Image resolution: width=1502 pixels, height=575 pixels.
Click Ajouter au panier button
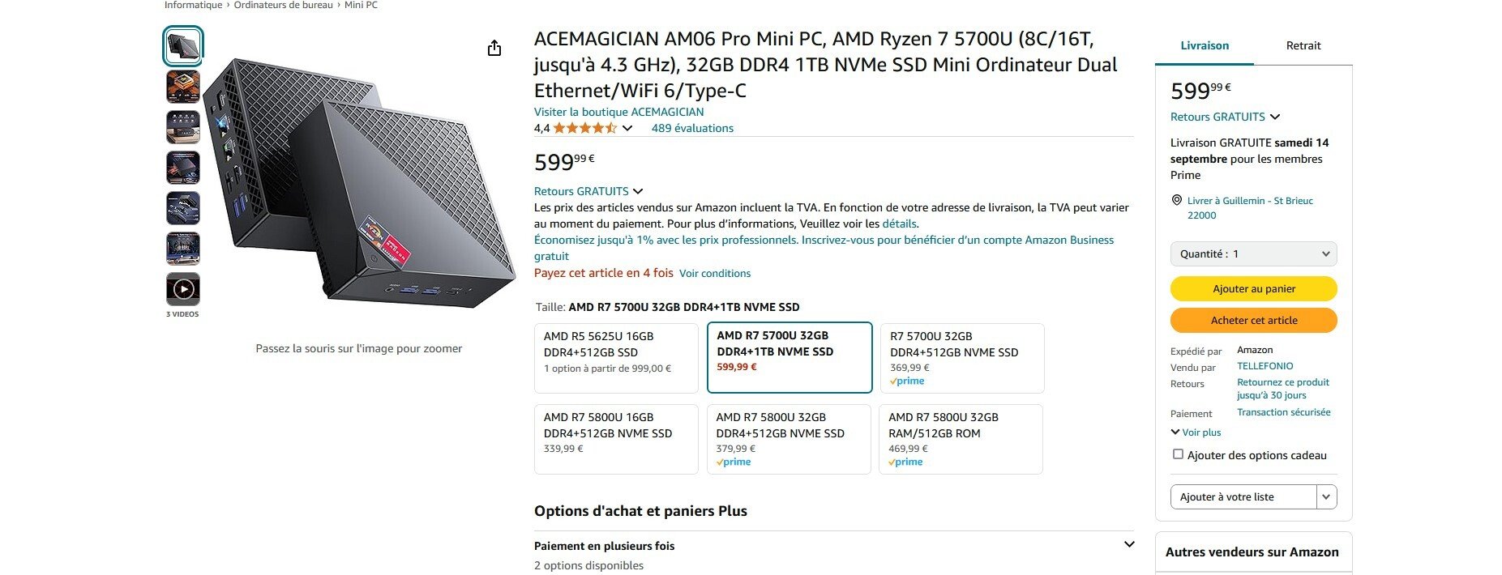coord(1253,289)
